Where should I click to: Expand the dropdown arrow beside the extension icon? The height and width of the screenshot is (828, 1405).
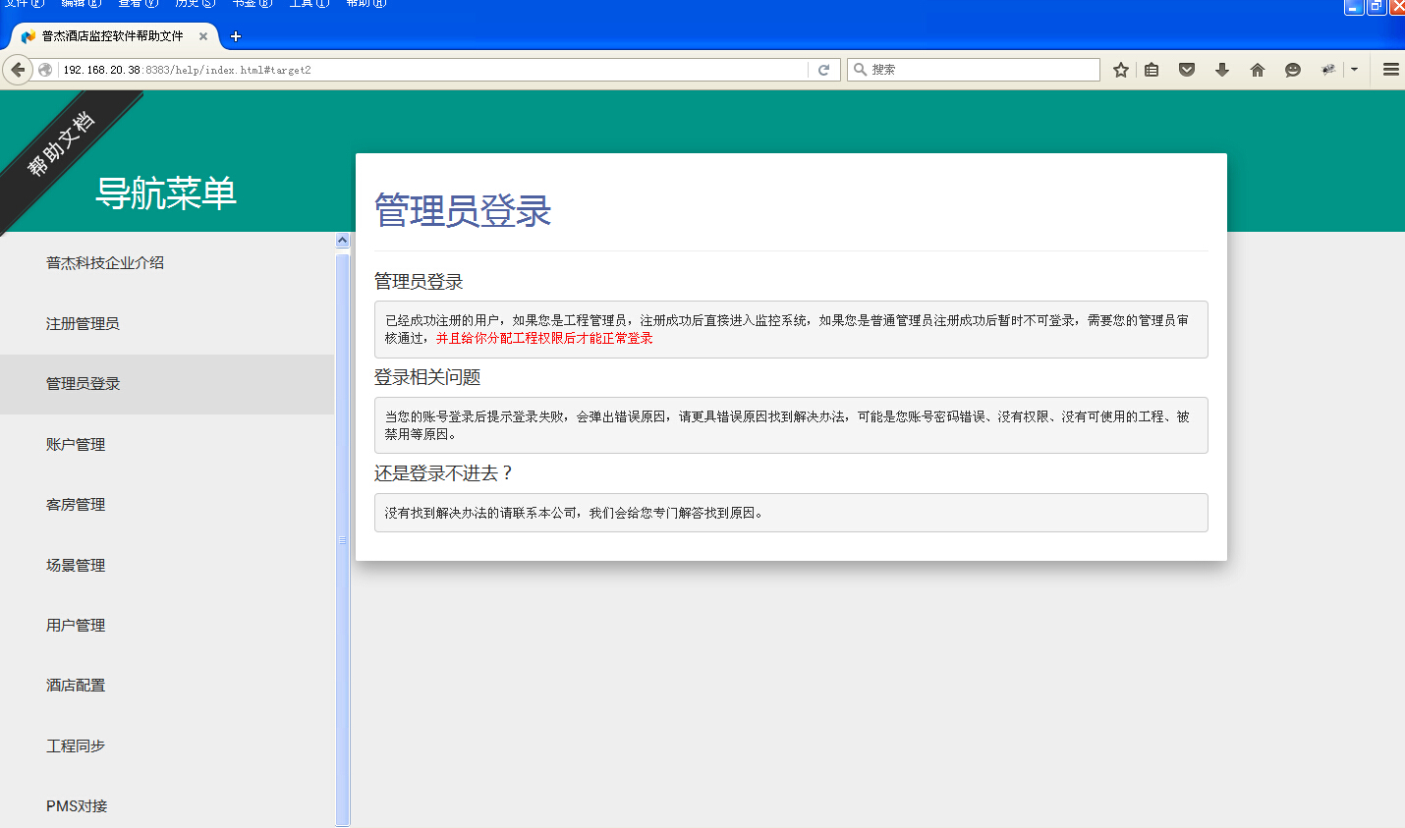[1354, 70]
